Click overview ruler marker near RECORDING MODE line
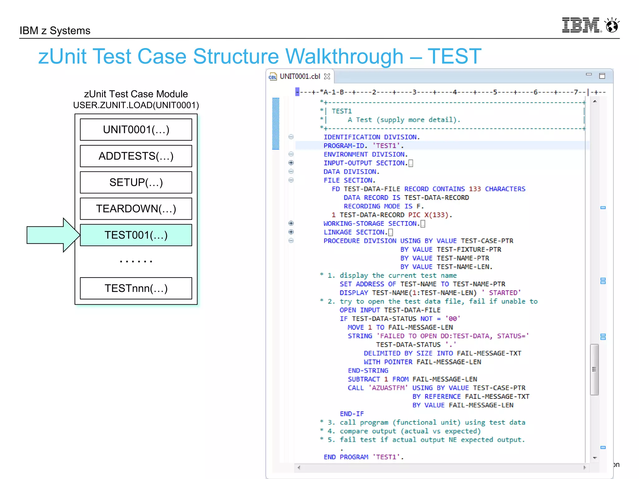Image resolution: width=639 pixels, height=479 pixels. click(x=603, y=208)
